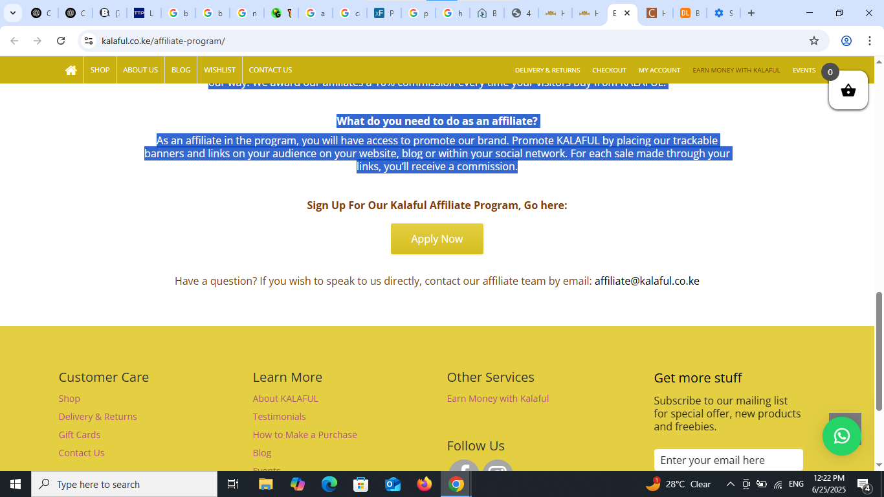Viewport: 884px width, 497px height.
Task: Go to BLOG in the navbar
Action: 181,70
